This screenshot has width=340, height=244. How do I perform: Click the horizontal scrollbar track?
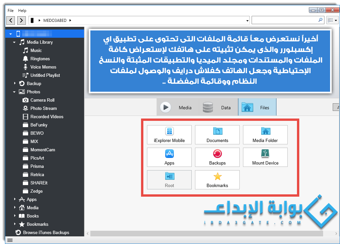pos(207,234)
